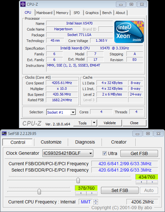Show the About tab in CPU-Z
Screen dimensions: 165x212
coord(120,13)
